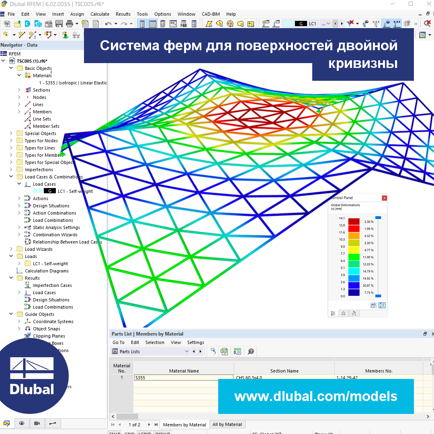Image resolution: width=434 pixels, height=434 pixels.
Task: Open the Selection menu in Parts List
Action: [155, 342]
